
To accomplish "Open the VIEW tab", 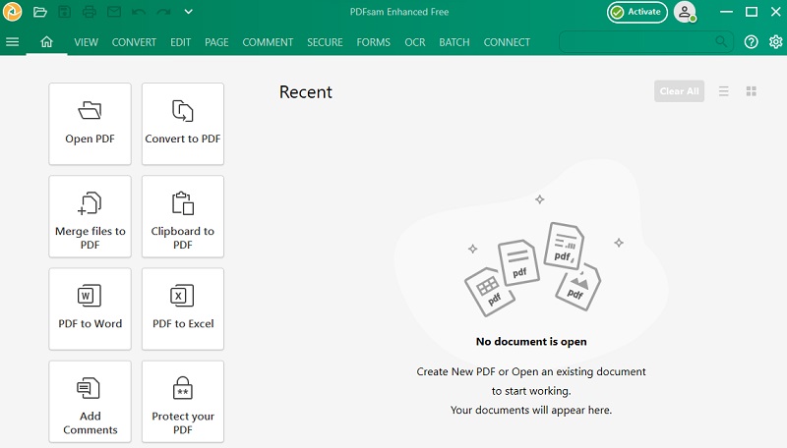I will click(86, 42).
